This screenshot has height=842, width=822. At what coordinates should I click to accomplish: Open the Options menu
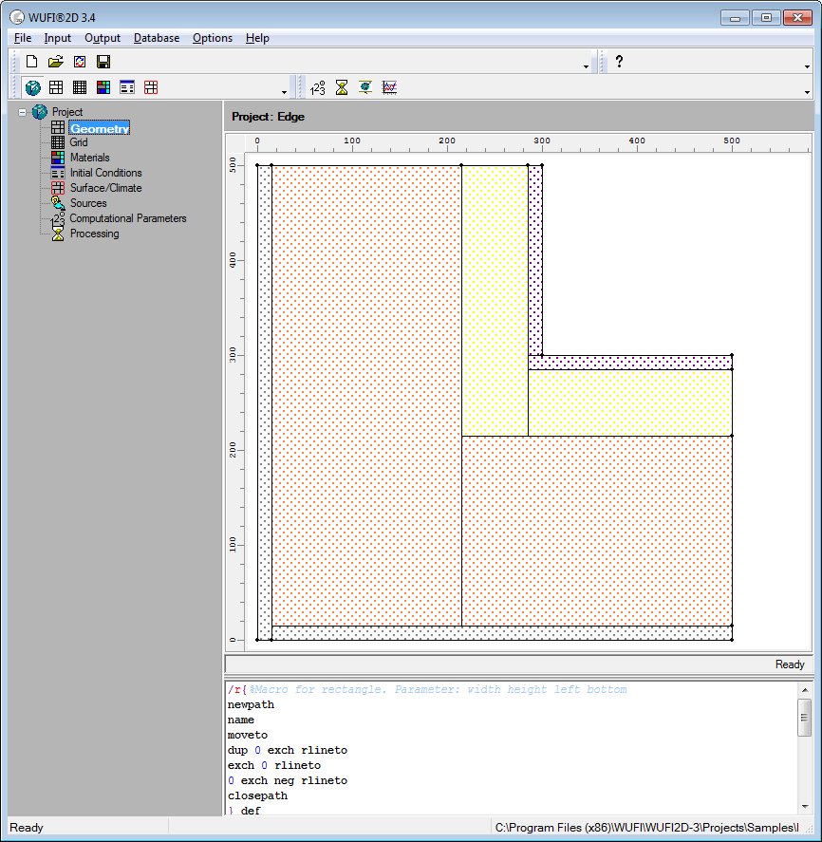213,38
